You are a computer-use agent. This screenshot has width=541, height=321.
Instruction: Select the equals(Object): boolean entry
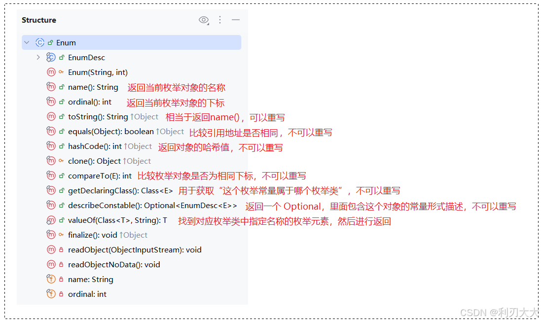(x=111, y=132)
